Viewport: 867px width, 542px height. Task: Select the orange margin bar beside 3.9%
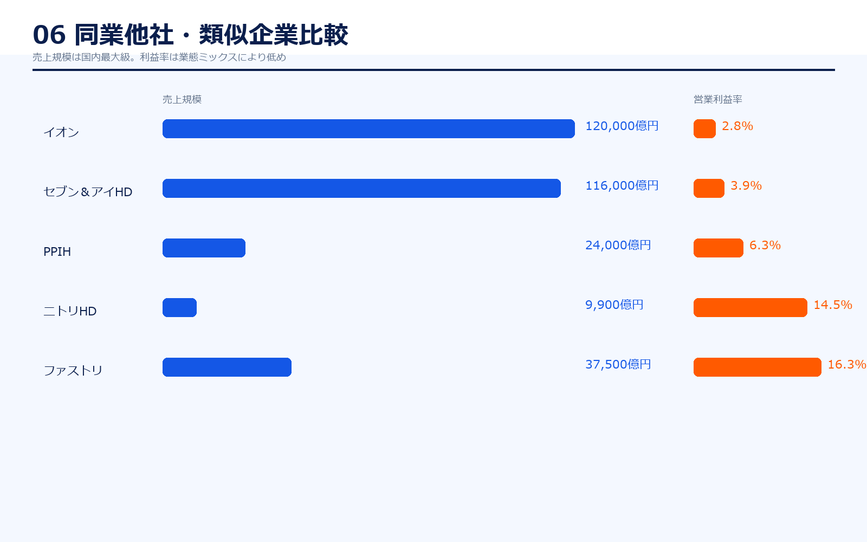pyautogui.click(x=709, y=188)
